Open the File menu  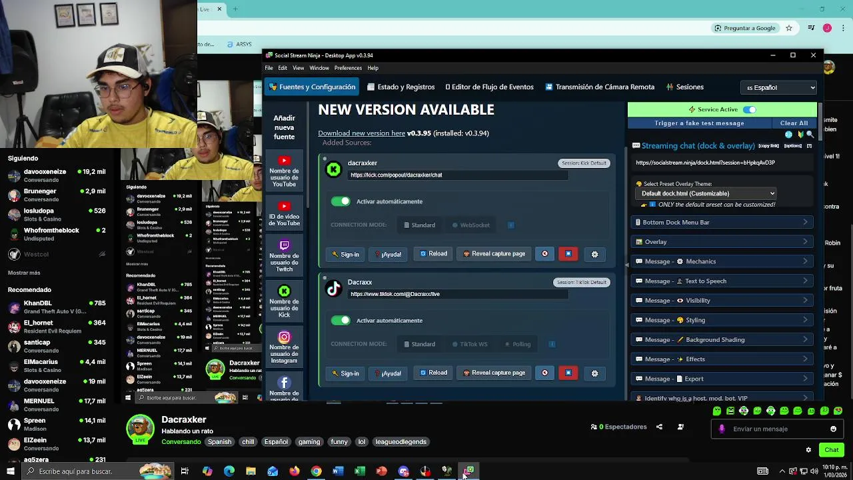[x=269, y=68]
